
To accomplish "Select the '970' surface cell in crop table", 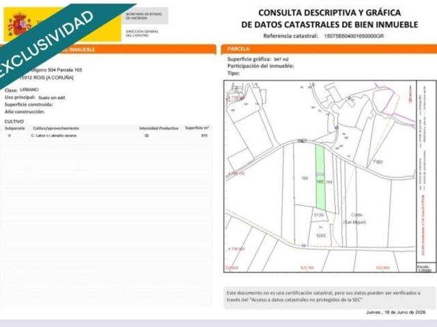I will click(204, 136).
